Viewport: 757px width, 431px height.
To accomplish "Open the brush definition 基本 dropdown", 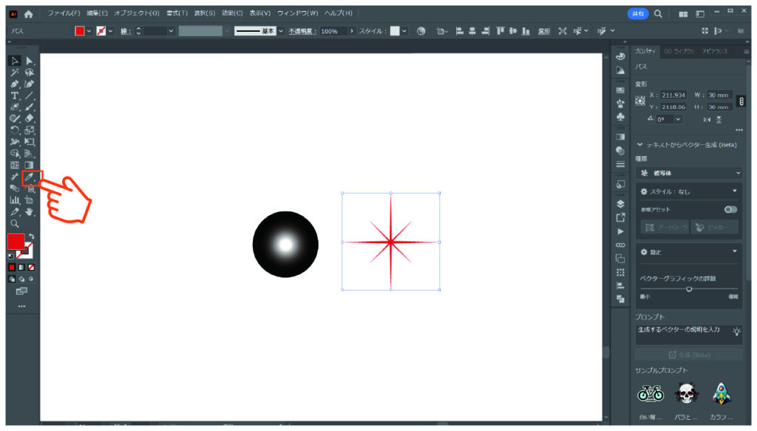I will (x=280, y=31).
